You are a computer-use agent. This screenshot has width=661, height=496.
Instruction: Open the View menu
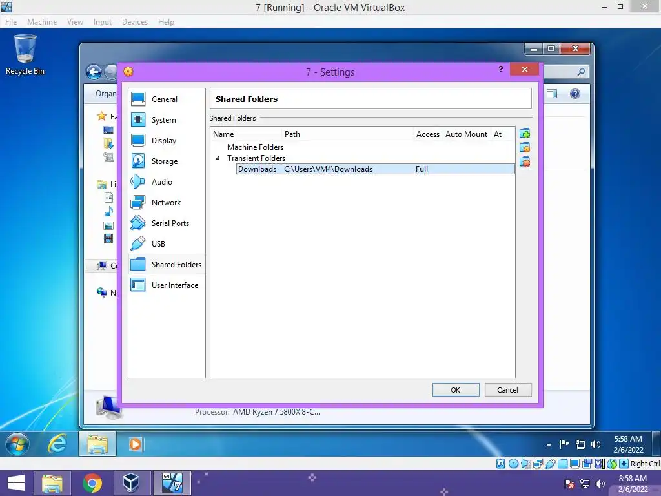[x=75, y=21]
